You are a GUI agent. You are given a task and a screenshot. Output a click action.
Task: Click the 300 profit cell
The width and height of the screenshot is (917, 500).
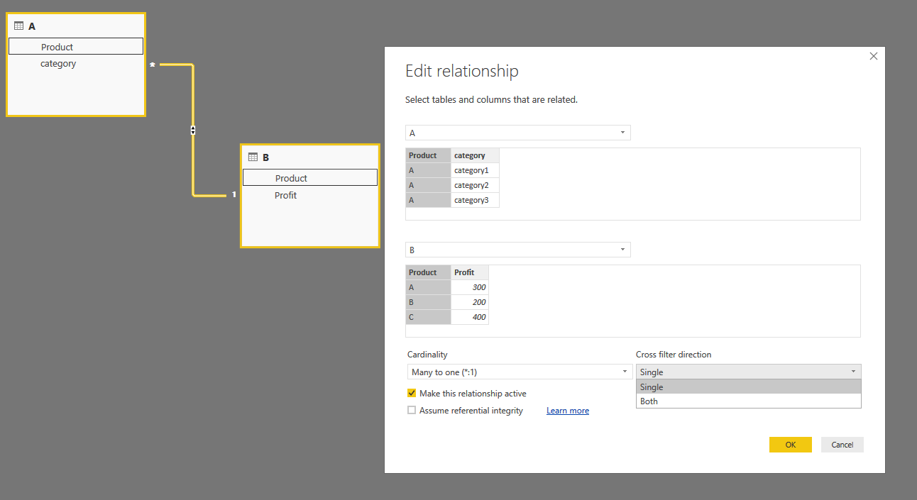coord(470,287)
